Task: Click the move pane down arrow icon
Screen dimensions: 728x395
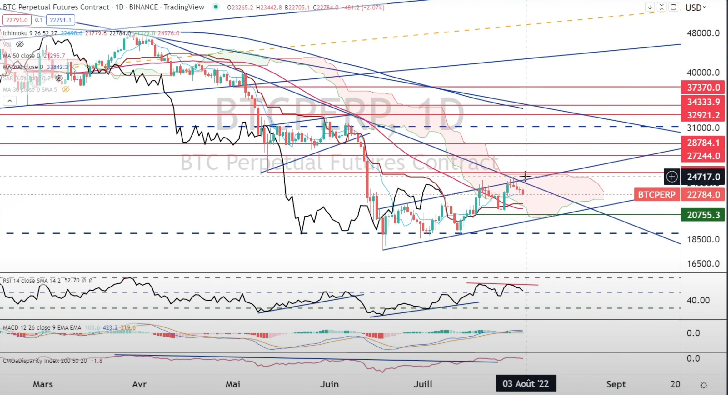Action: [x=650, y=7]
